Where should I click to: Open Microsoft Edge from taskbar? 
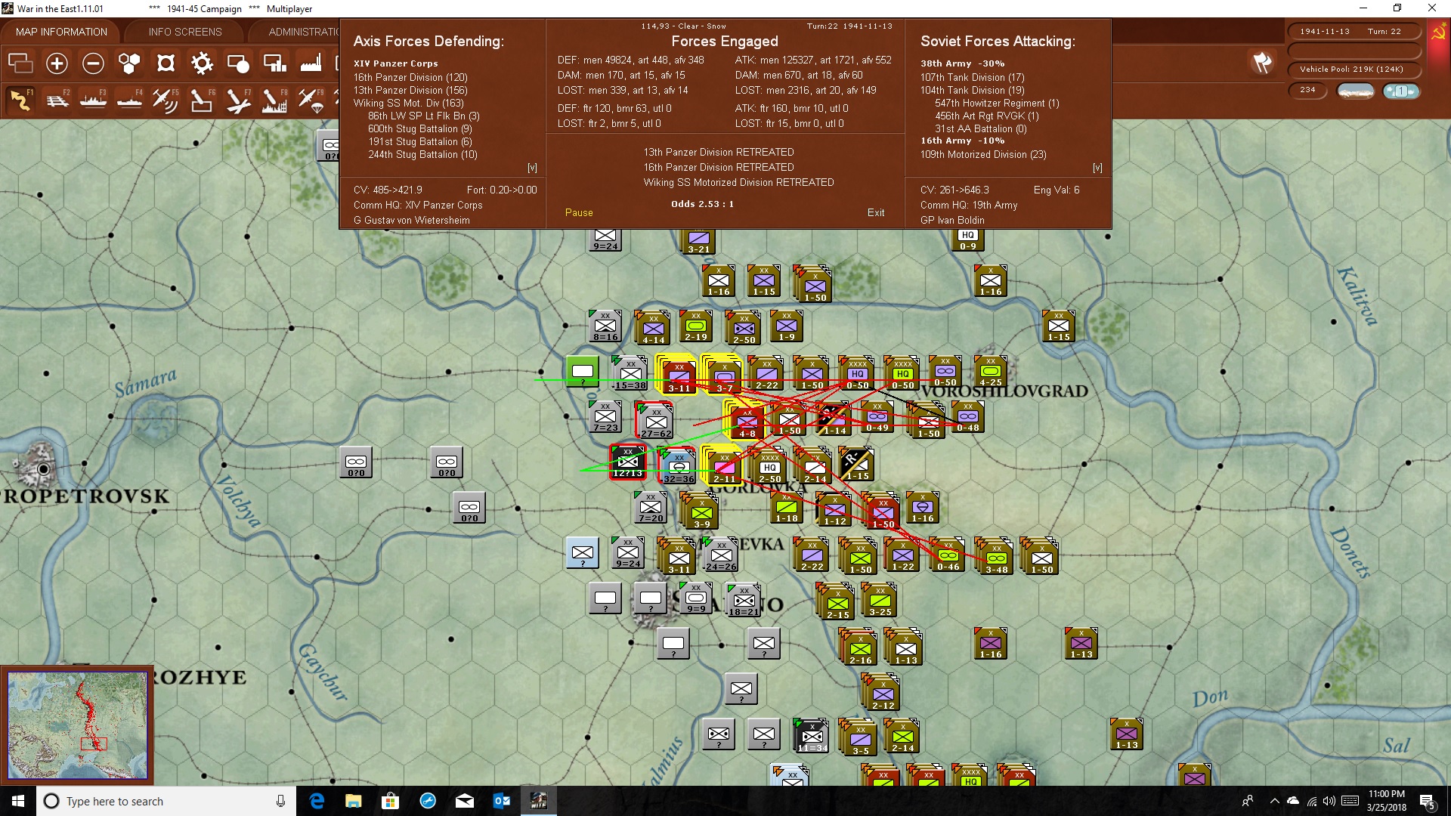tap(317, 801)
